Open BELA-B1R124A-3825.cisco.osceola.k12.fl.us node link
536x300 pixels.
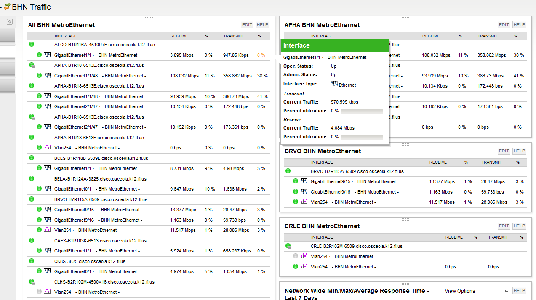tap(100, 179)
